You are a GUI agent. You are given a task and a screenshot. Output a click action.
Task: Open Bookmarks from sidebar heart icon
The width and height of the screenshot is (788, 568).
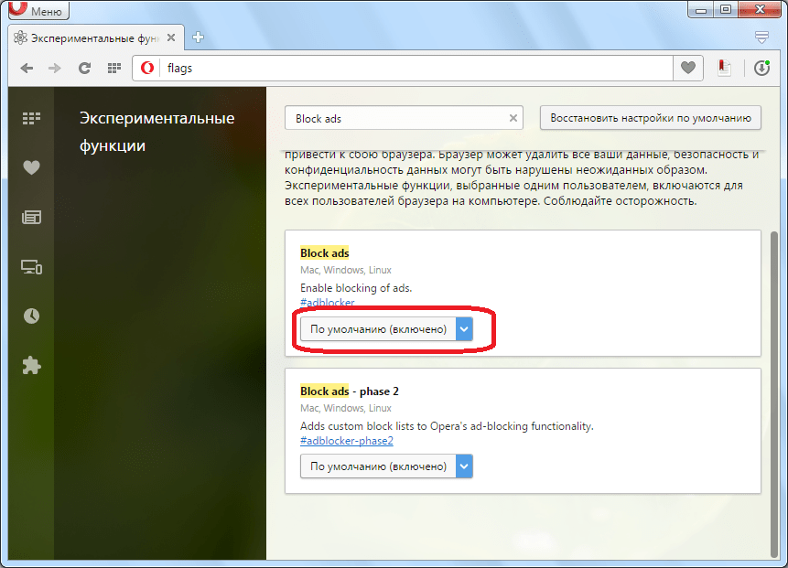32,167
